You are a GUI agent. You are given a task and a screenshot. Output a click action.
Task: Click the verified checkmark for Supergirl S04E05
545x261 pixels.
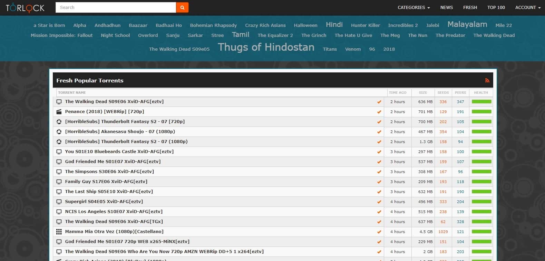point(379,202)
